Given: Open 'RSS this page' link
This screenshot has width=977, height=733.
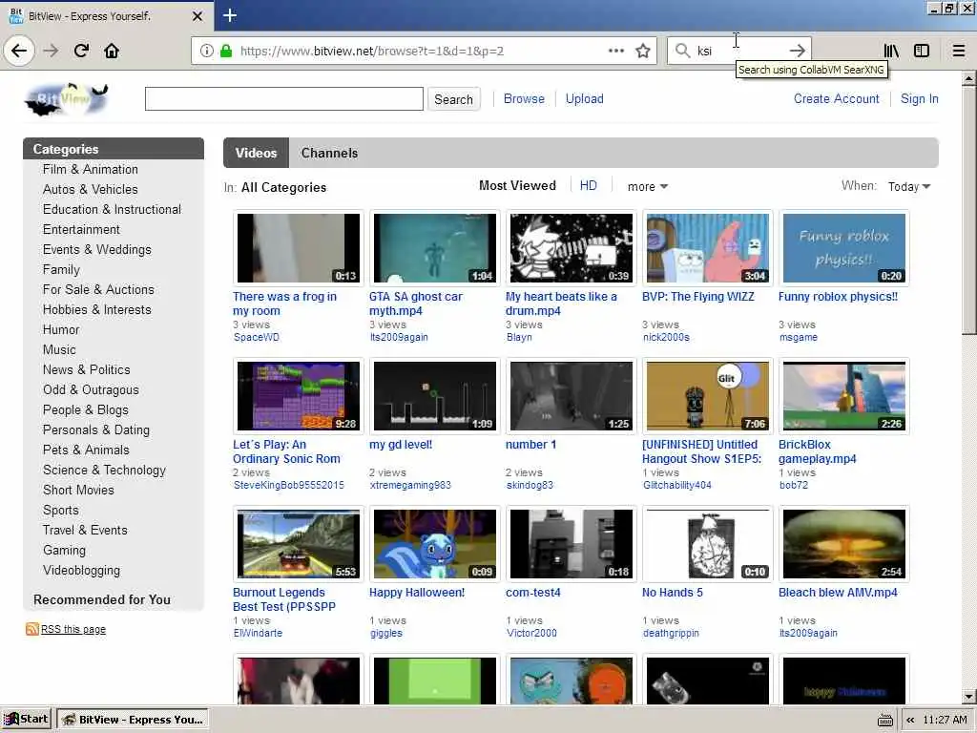Looking at the screenshot, I should (x=73, y=629).
